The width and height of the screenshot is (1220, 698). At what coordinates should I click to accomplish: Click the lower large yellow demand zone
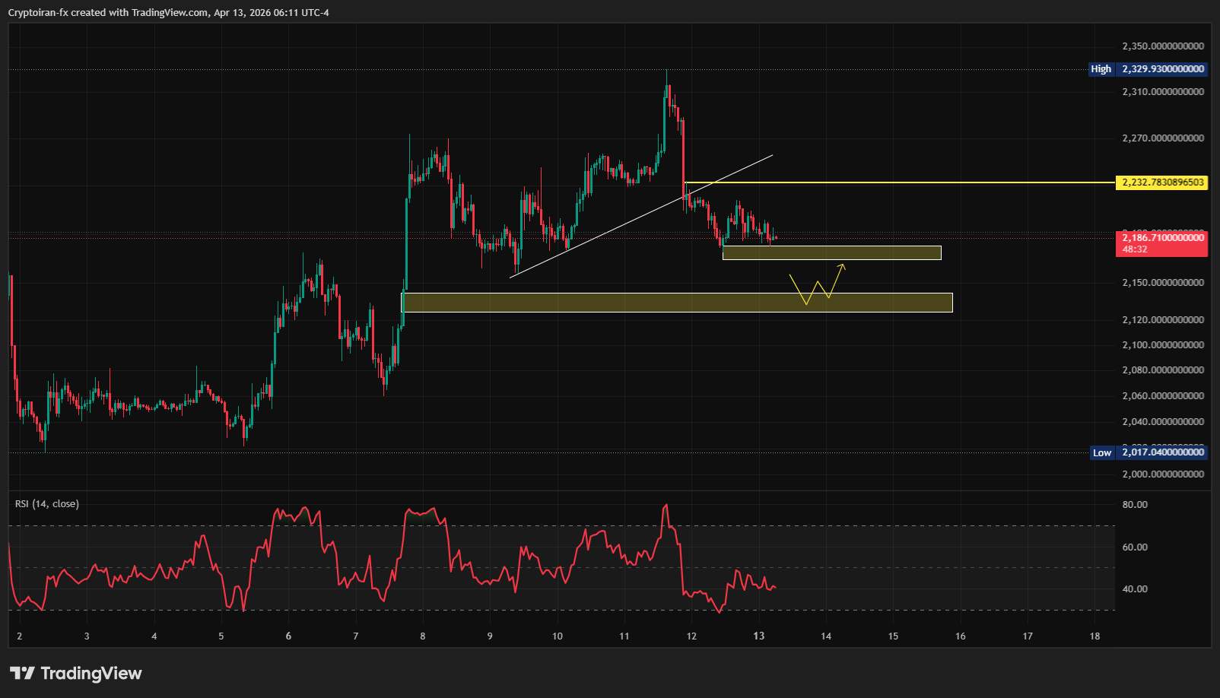[676, 303]
